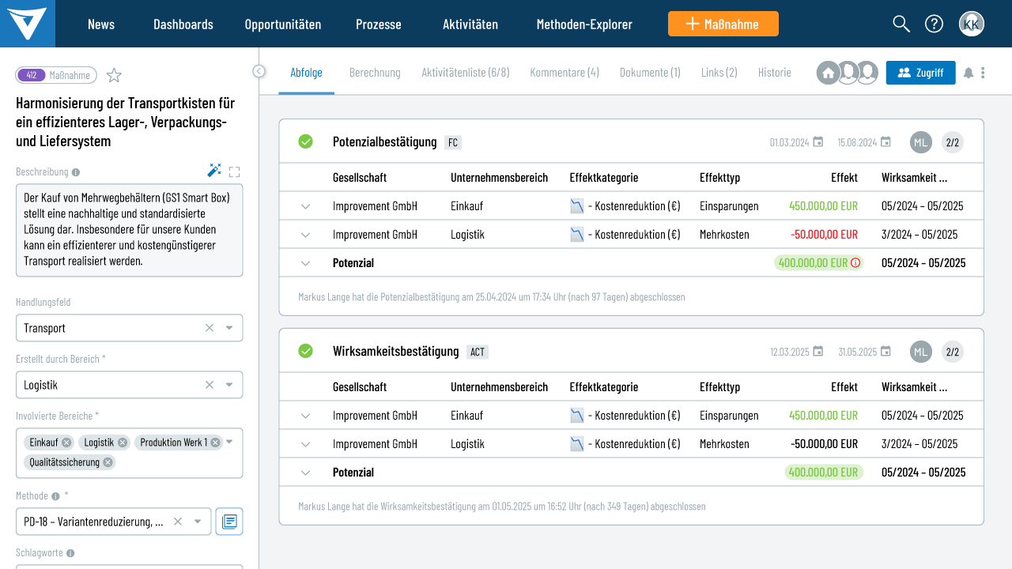Switch to the Berechnung tab

click(375, 73)
